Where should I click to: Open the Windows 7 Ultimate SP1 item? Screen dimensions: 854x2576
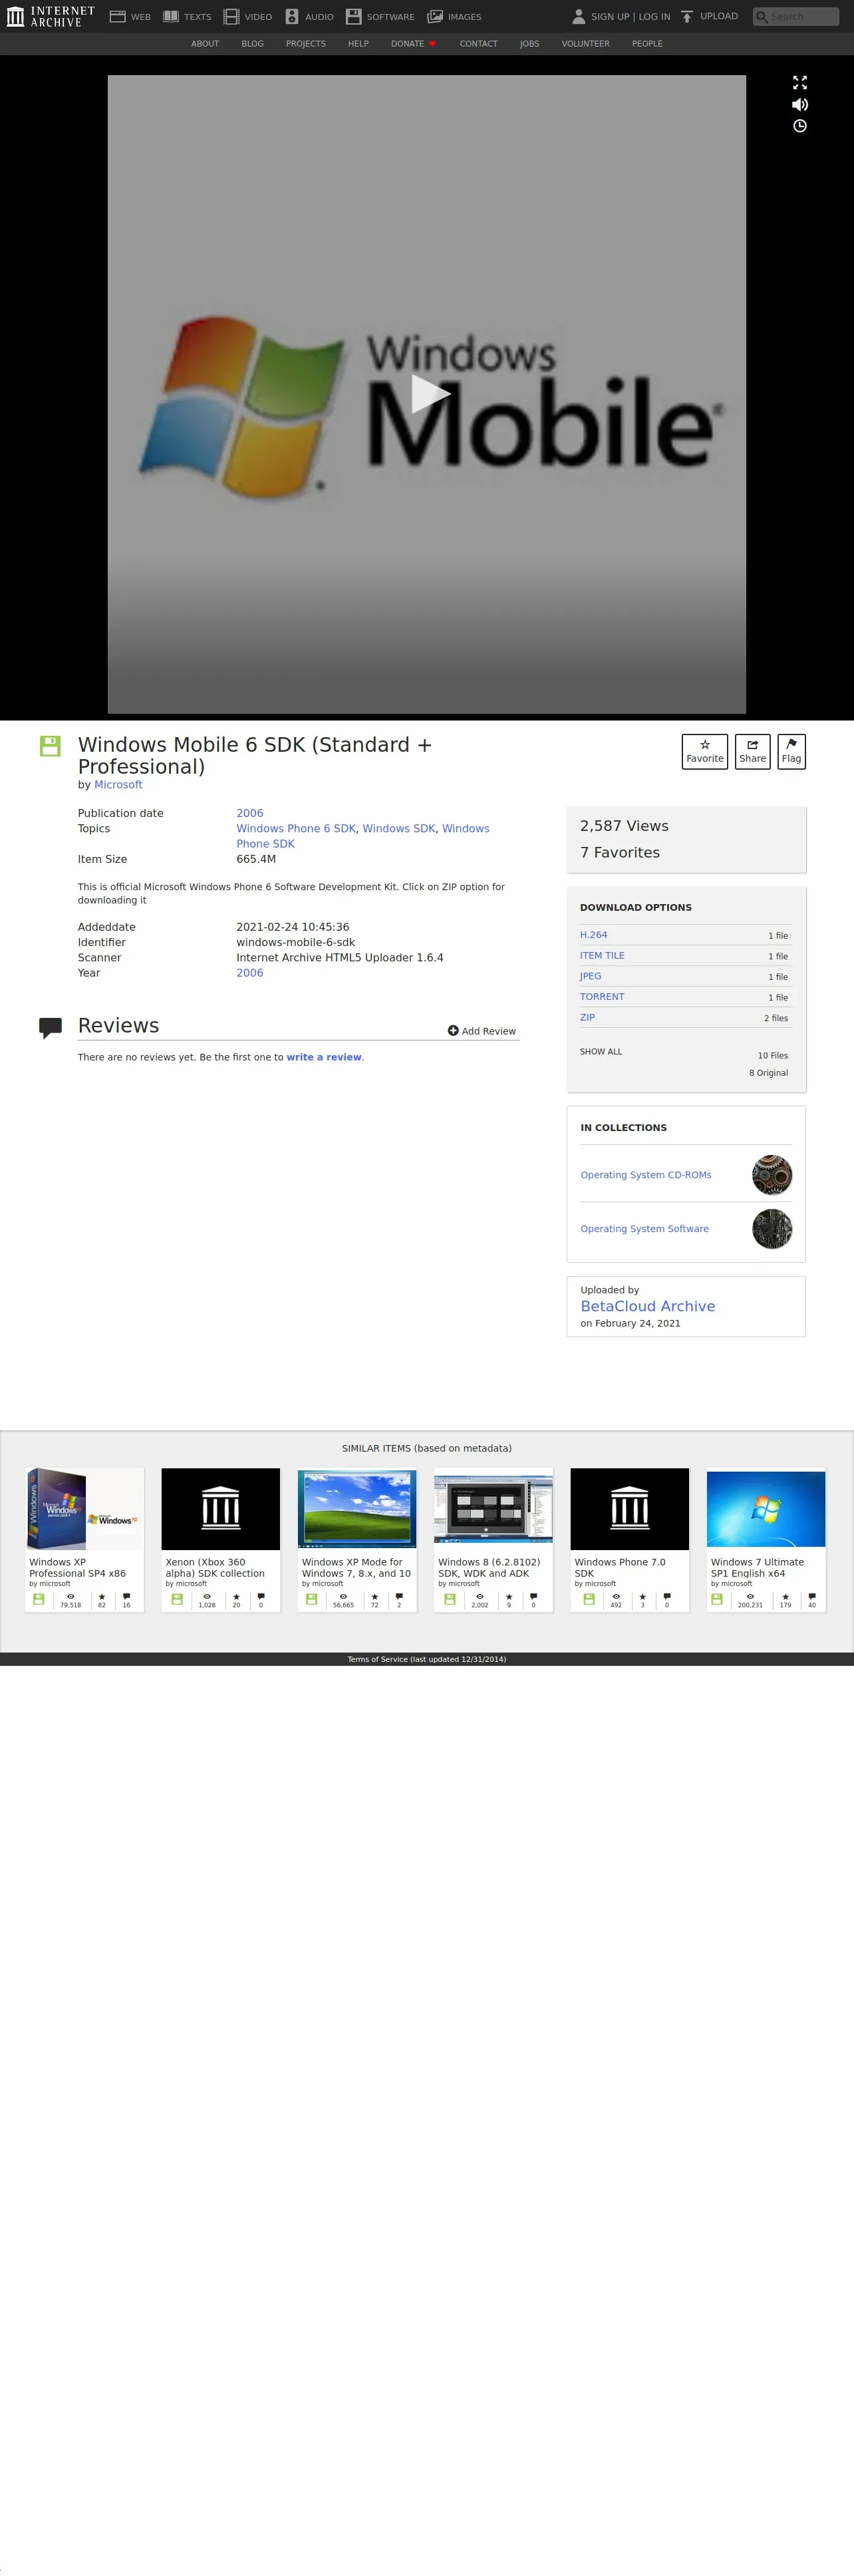pos(766,1539)
